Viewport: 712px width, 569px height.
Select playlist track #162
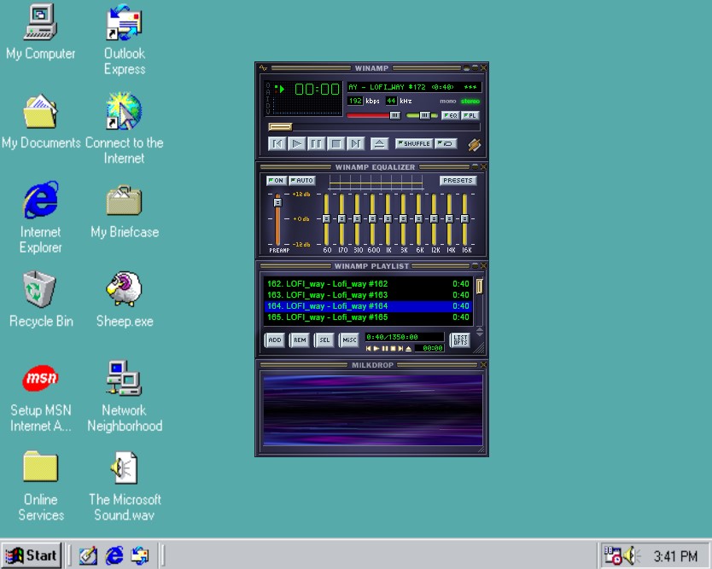(x=368, y=284)
